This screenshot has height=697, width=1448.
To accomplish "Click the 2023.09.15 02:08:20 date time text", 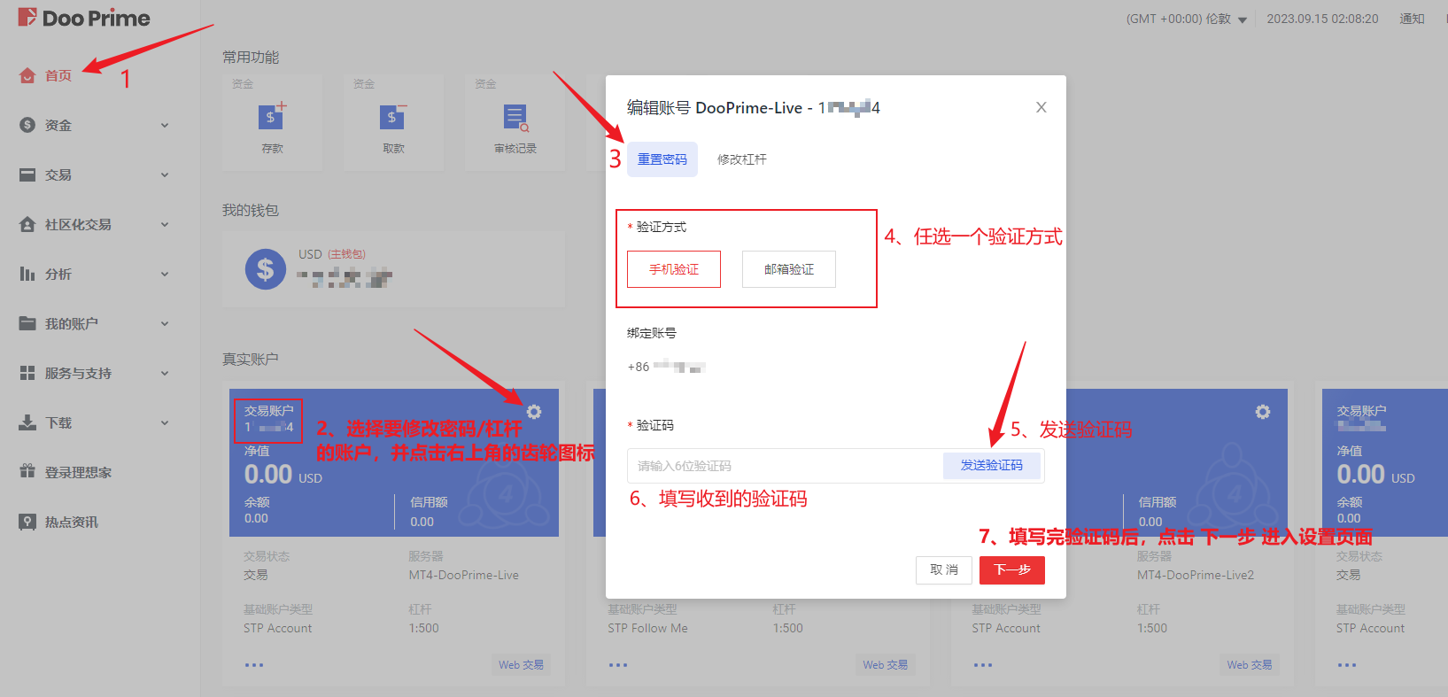I will 1322,19.
